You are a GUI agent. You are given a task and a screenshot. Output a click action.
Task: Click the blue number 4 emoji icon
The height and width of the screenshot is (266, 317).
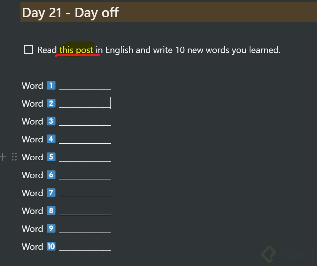coord(51,139)
